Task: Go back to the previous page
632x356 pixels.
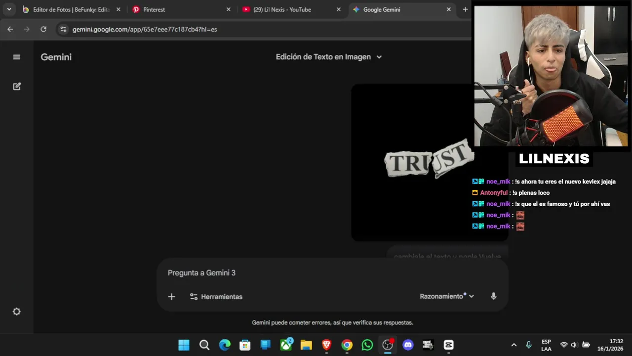Action: (x=10, y=29)
